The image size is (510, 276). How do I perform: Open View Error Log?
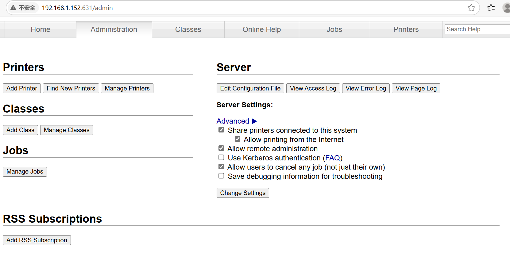click(x=366, y=88)
